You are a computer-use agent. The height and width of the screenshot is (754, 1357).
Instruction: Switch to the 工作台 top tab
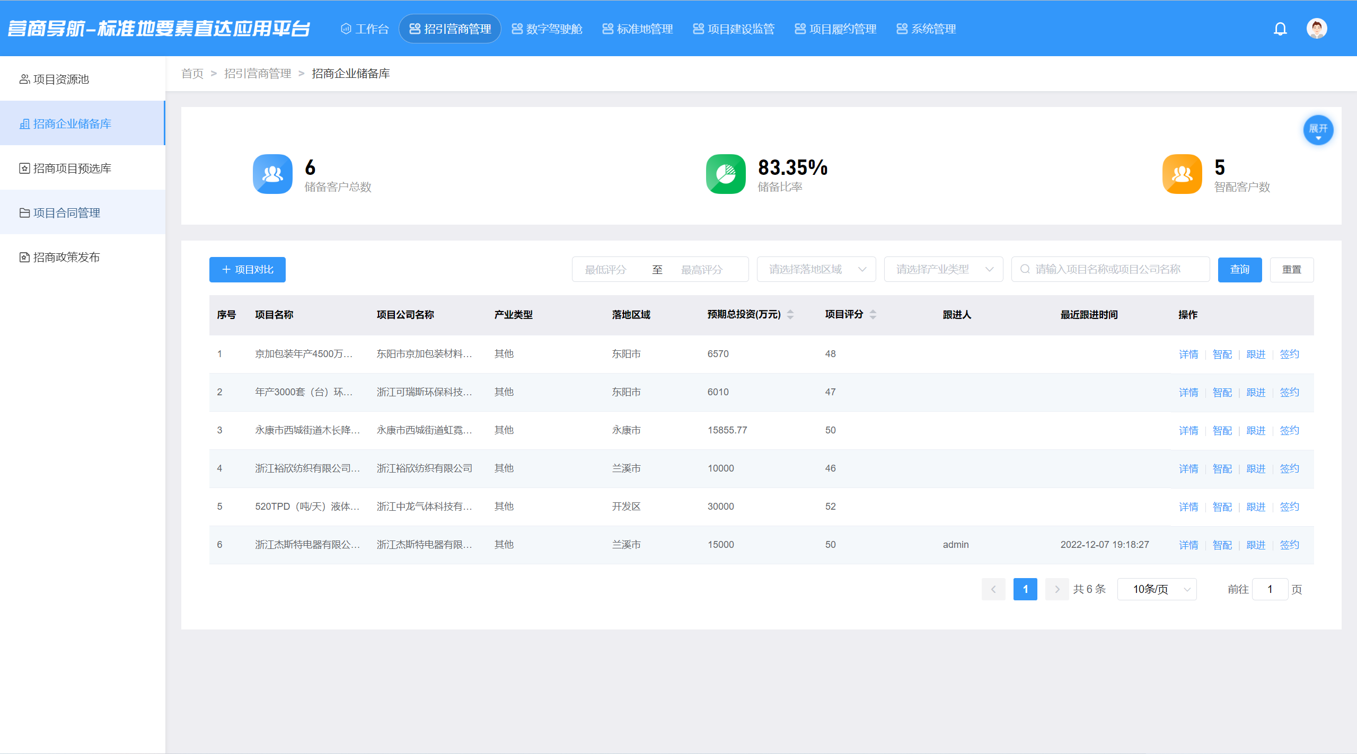[x=365, y=29]
